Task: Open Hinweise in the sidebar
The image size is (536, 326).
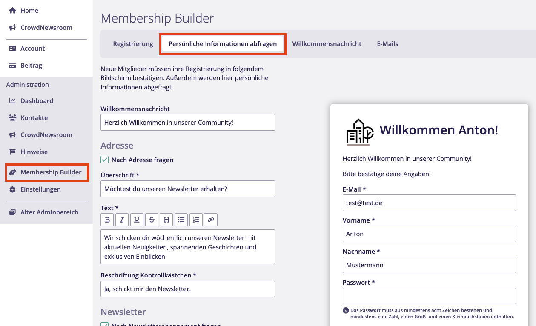Action: pyautogui.click(x=34, y=152)
